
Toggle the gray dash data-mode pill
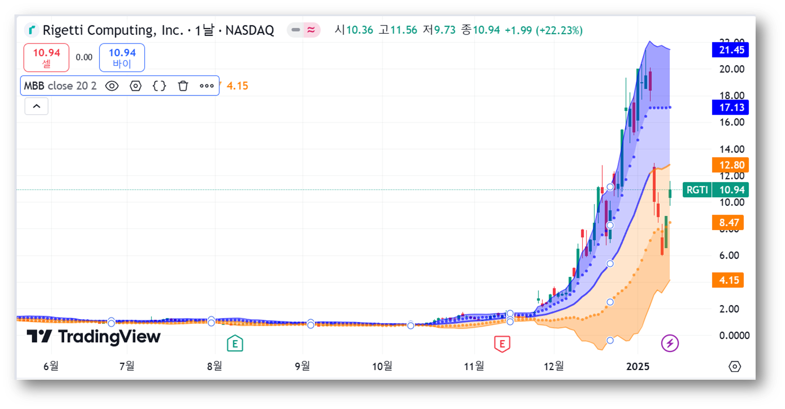click(x=296, y=30)
